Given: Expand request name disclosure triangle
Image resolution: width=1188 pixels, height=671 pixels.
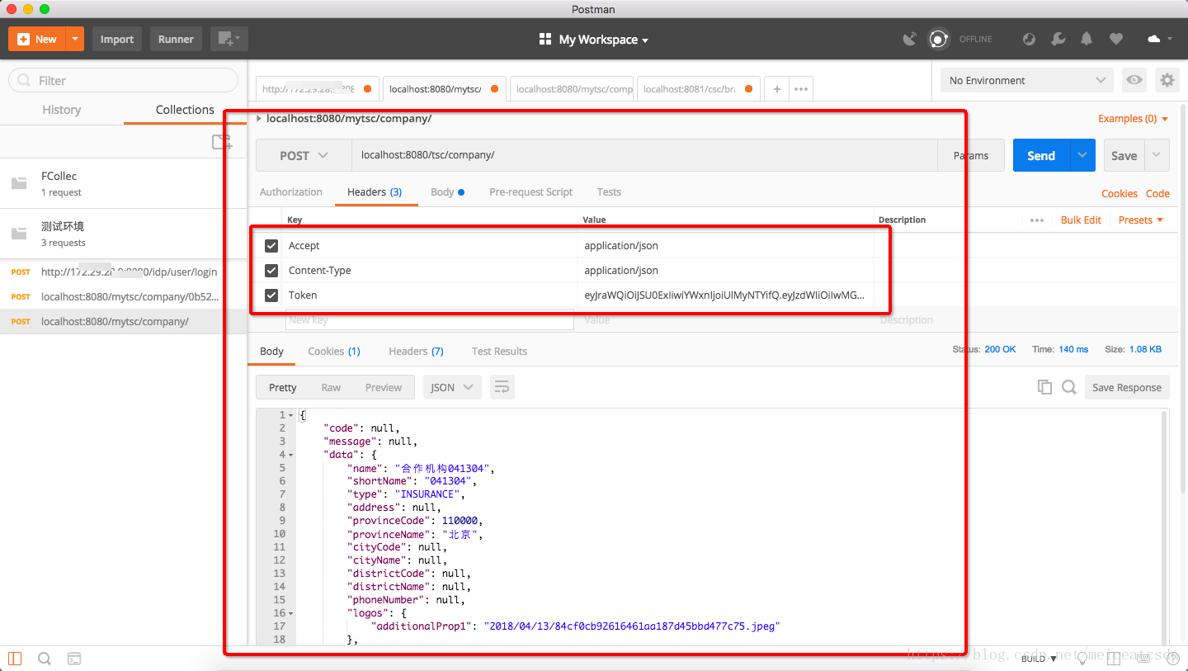Looking at the screenshot, I should 259,119.
